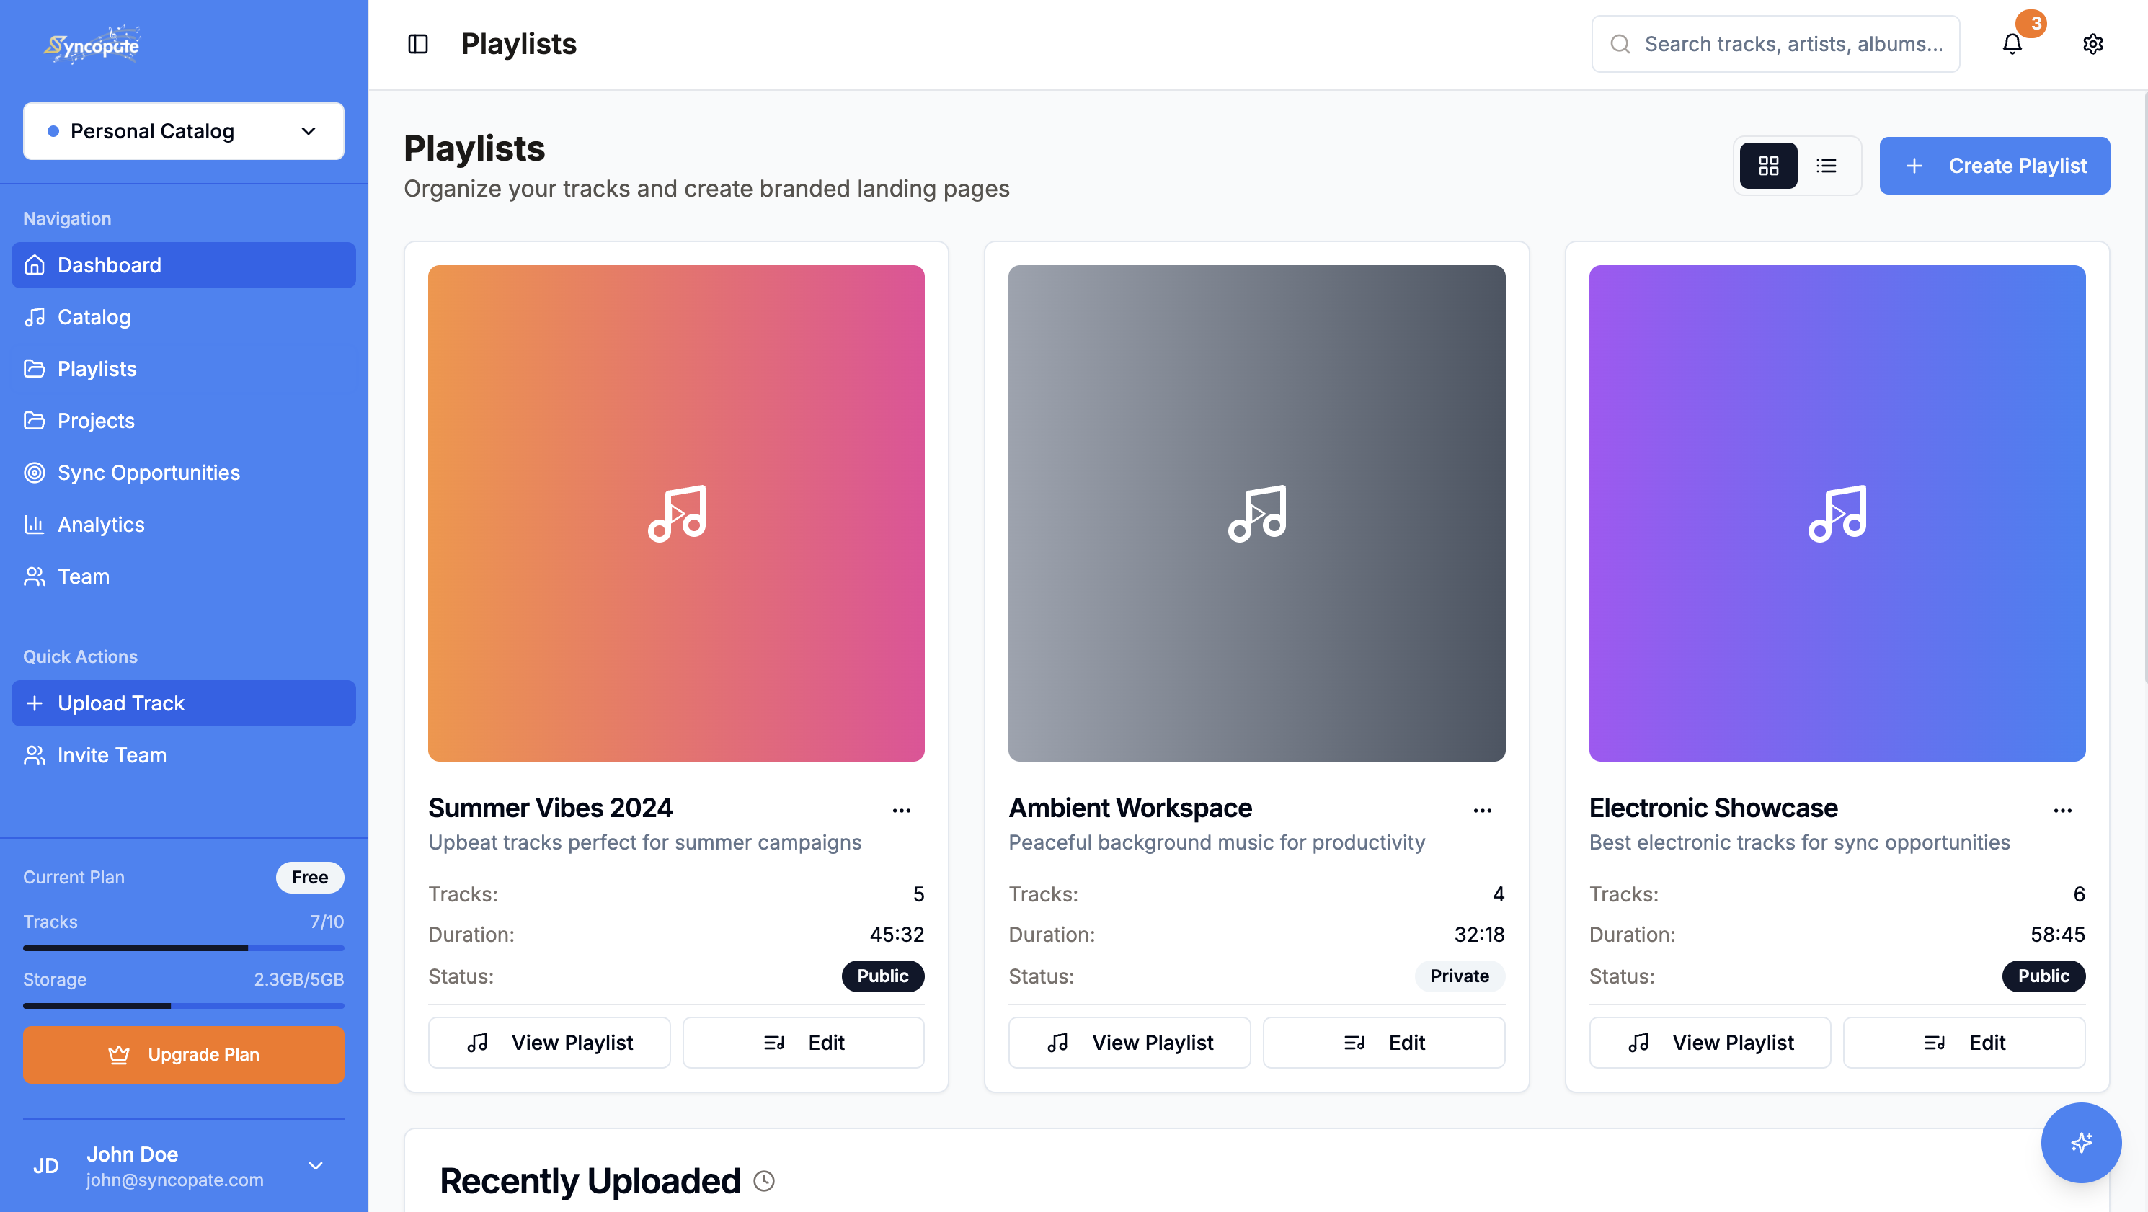Focus the search tracks input field
This screenshot has width=2148, height=1212.
coord(1775,44)
